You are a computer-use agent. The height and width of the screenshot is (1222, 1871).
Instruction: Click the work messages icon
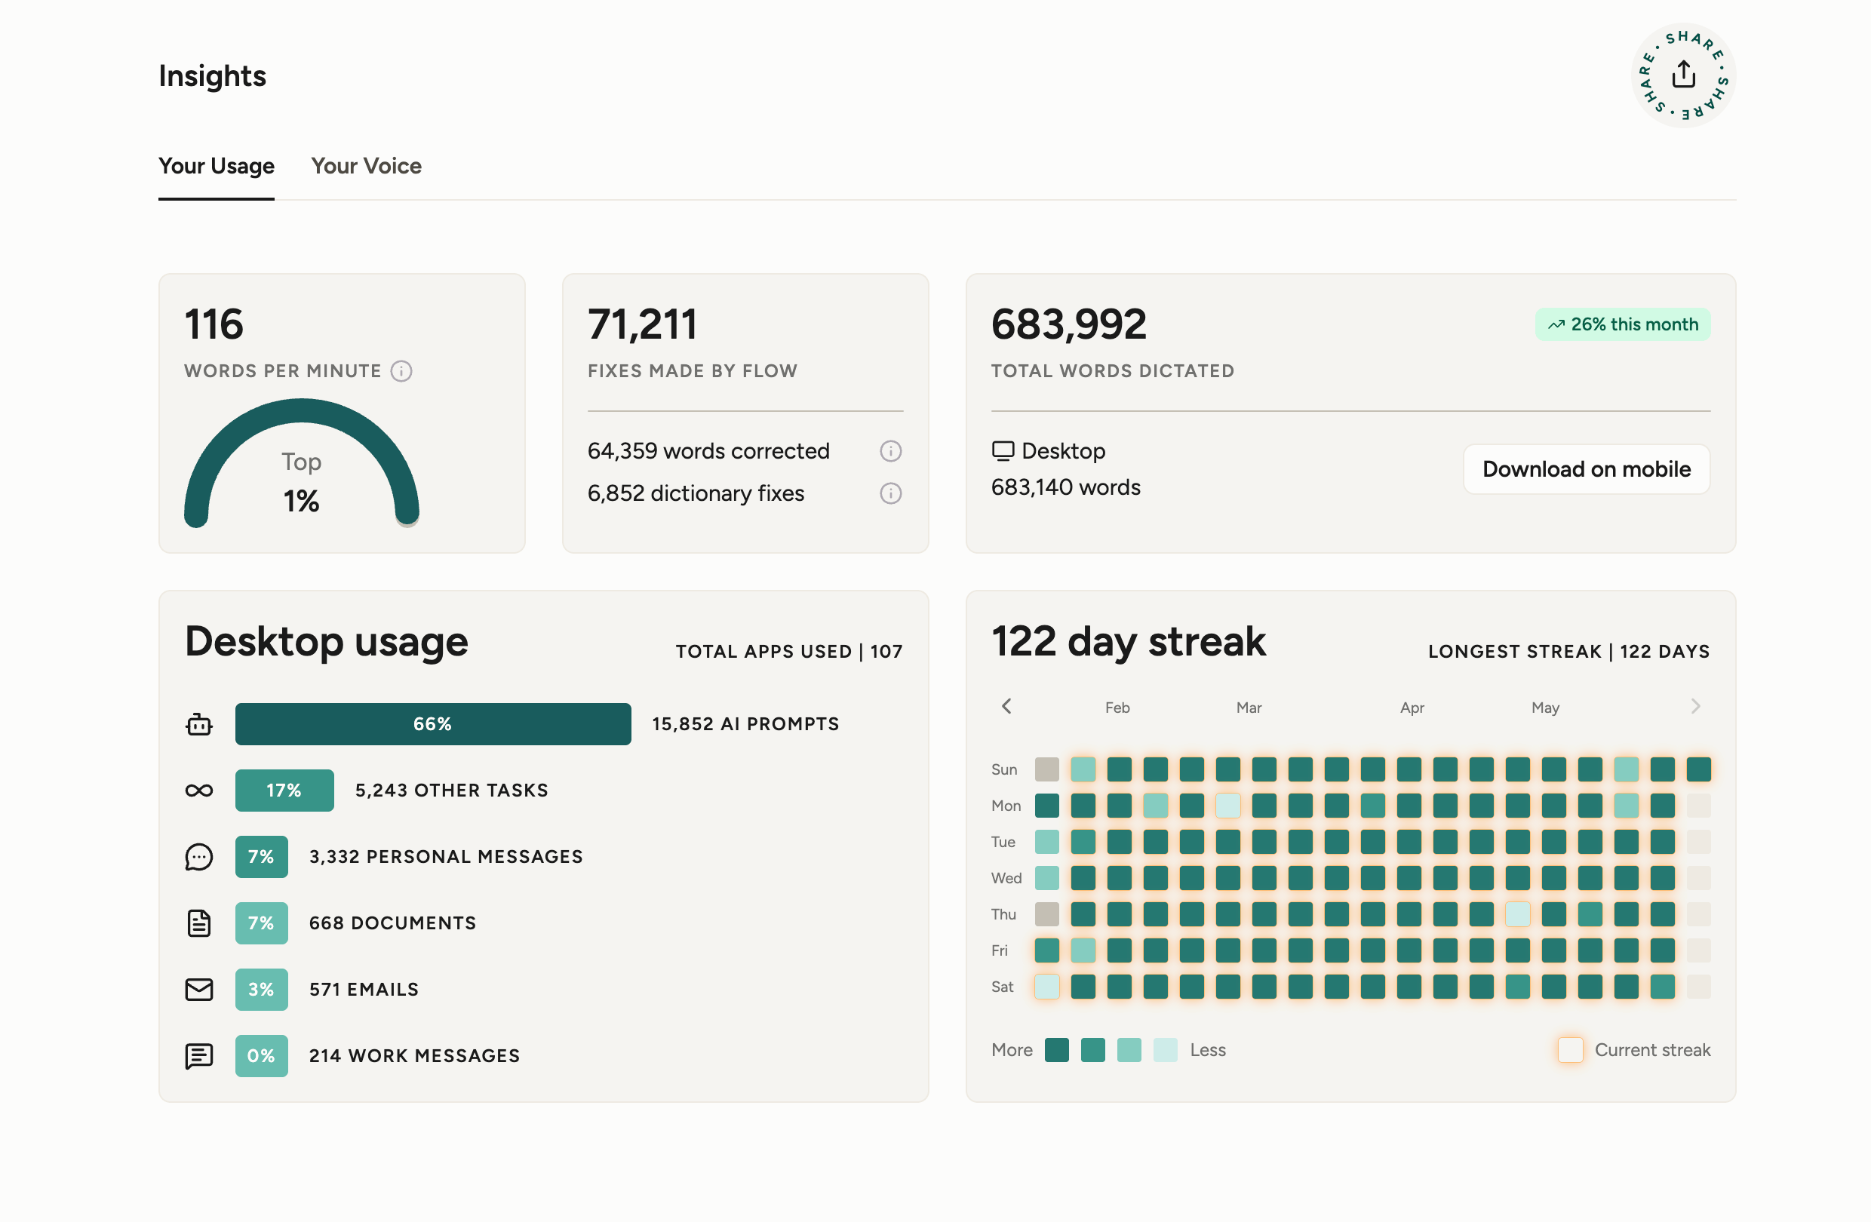pos(199,1056)
